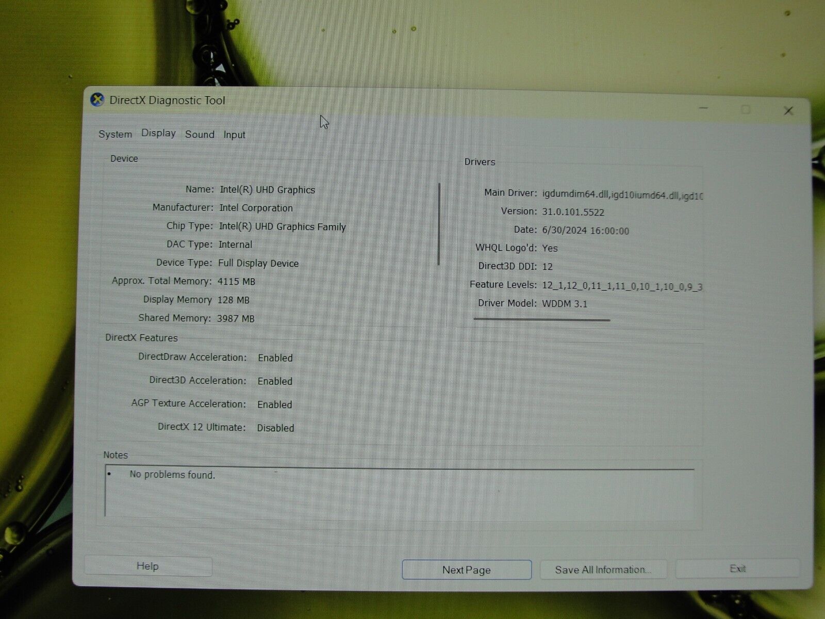Image resolution: width=825 pixels, height=619 pixels.
Task: Select the Main Driver file list value
Action: (x=622, y=195)
